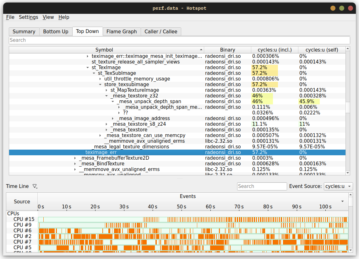Open the File menu

[10, 17]
